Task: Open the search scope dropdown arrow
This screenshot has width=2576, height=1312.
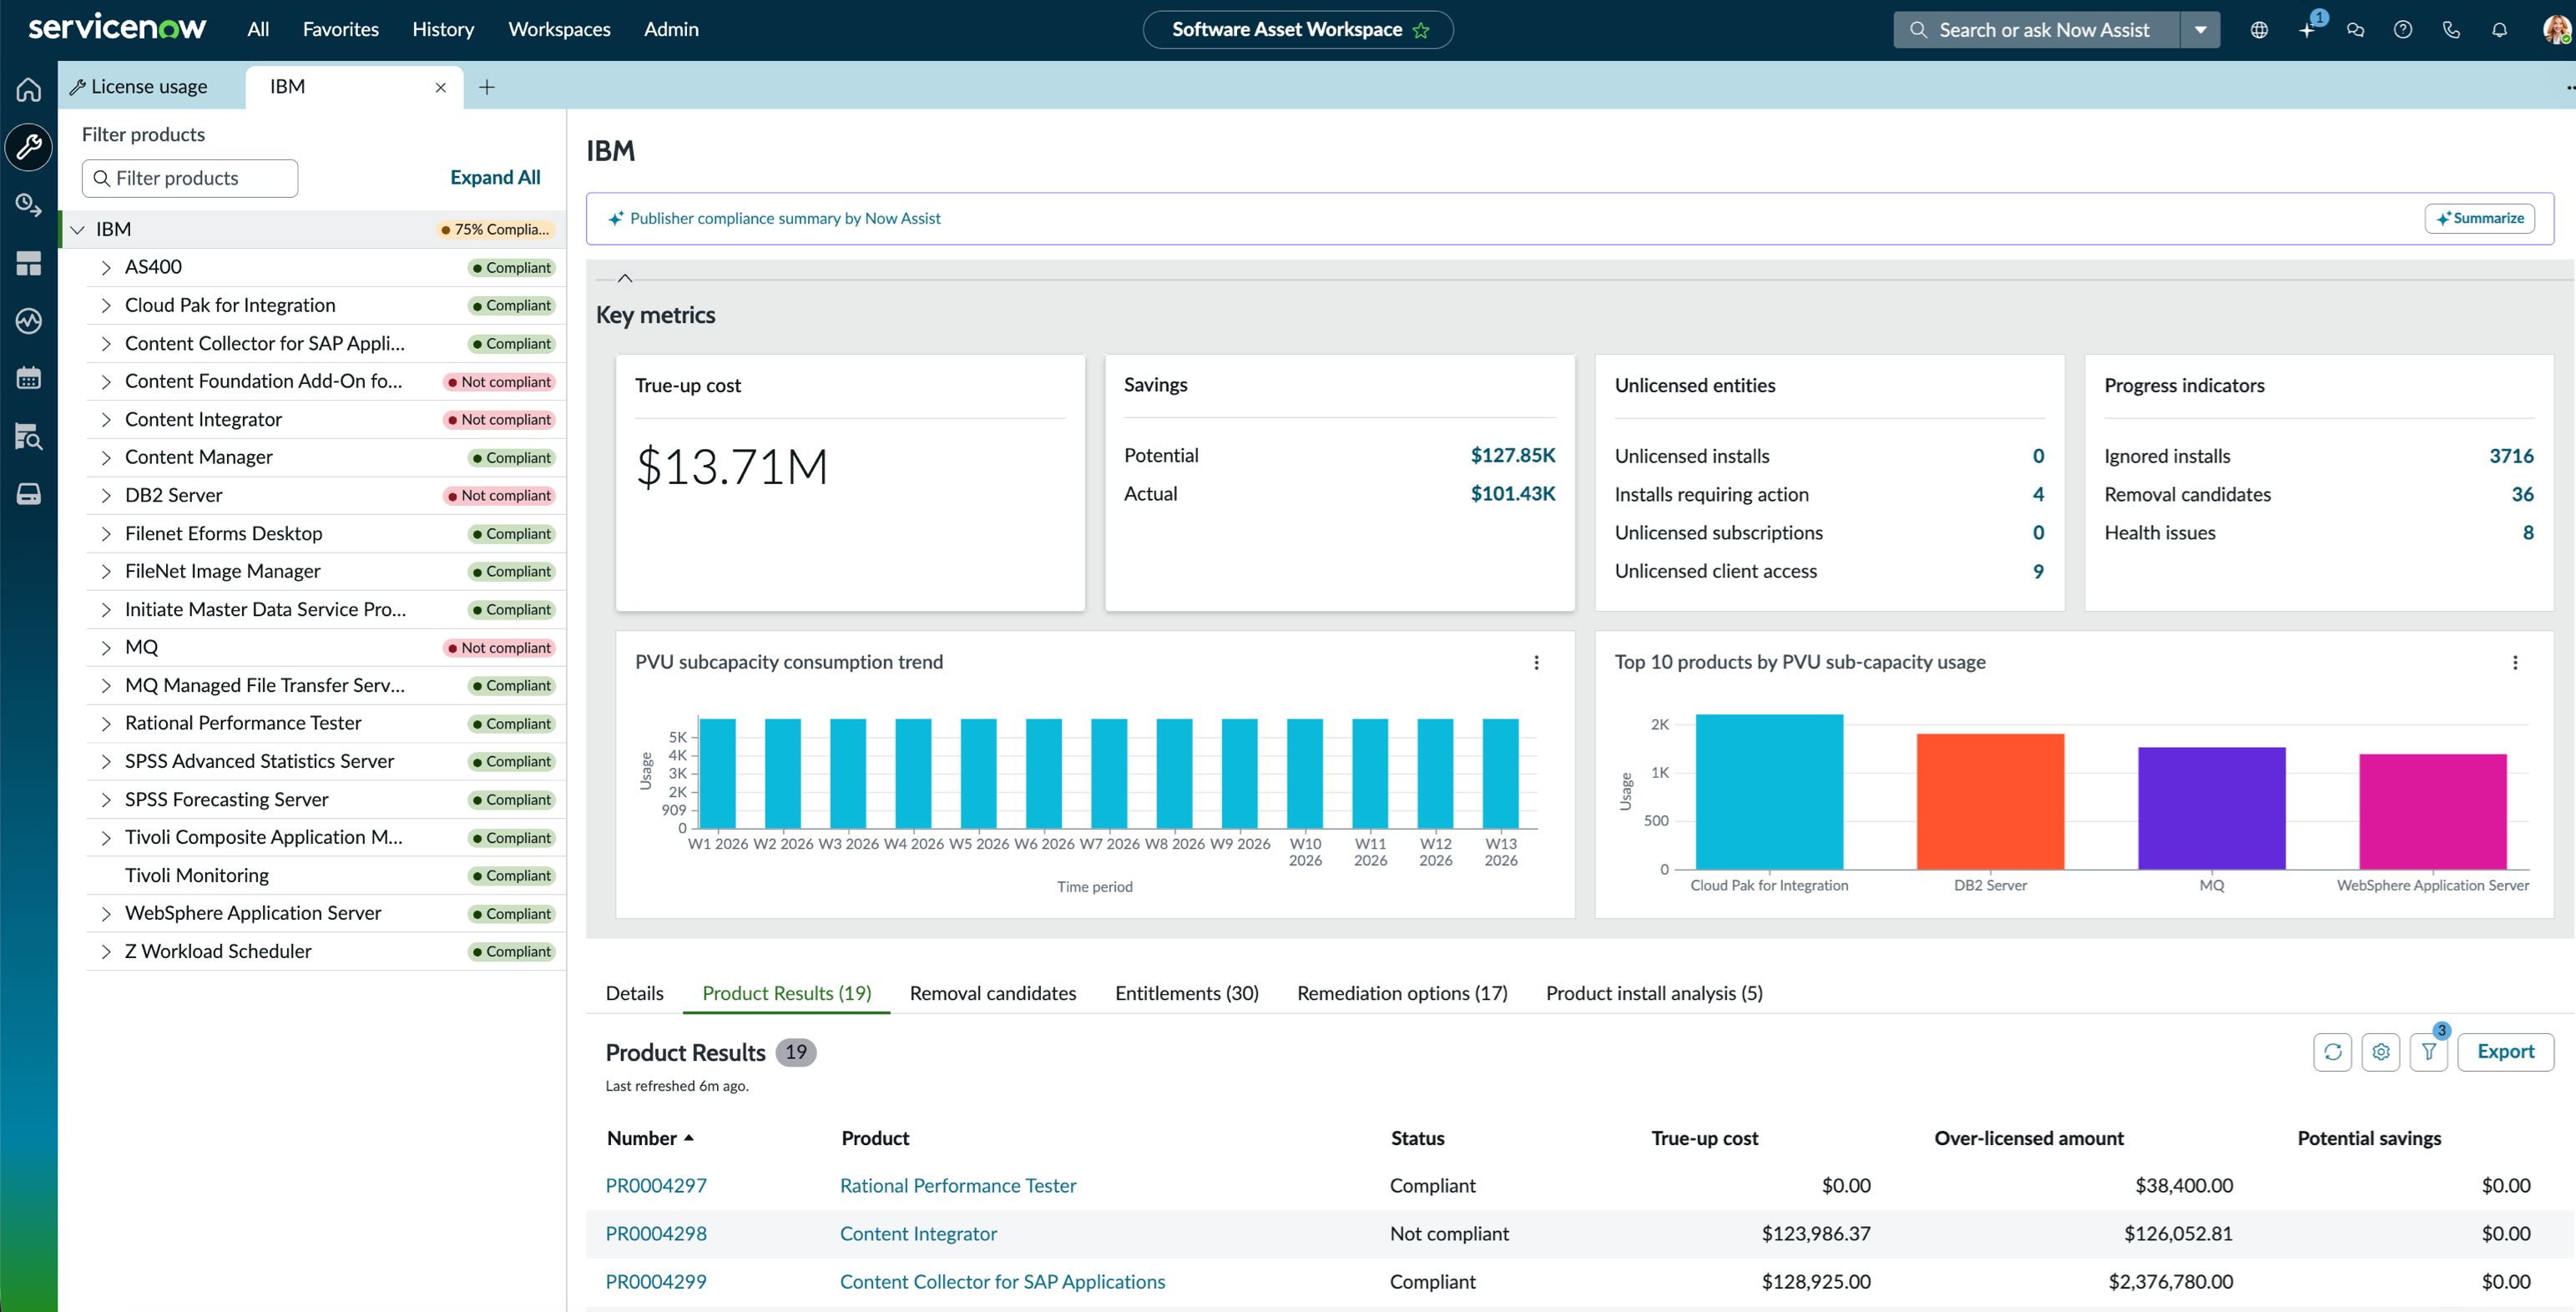Action: [x=2200, y=30]
